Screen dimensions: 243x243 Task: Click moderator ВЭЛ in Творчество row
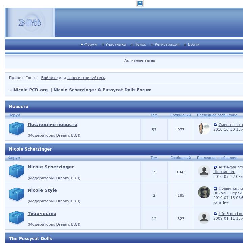pyautogui.click(x=75, y=224)
